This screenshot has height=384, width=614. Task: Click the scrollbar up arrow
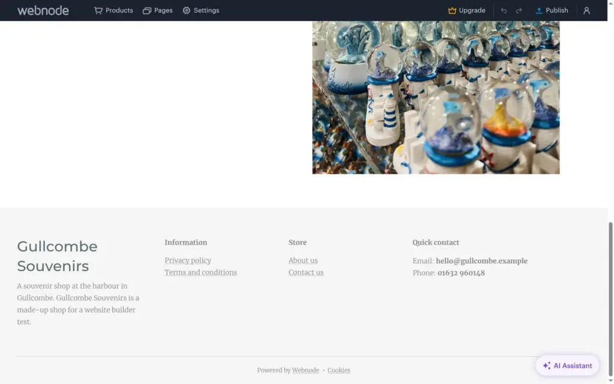coord(610,3)
